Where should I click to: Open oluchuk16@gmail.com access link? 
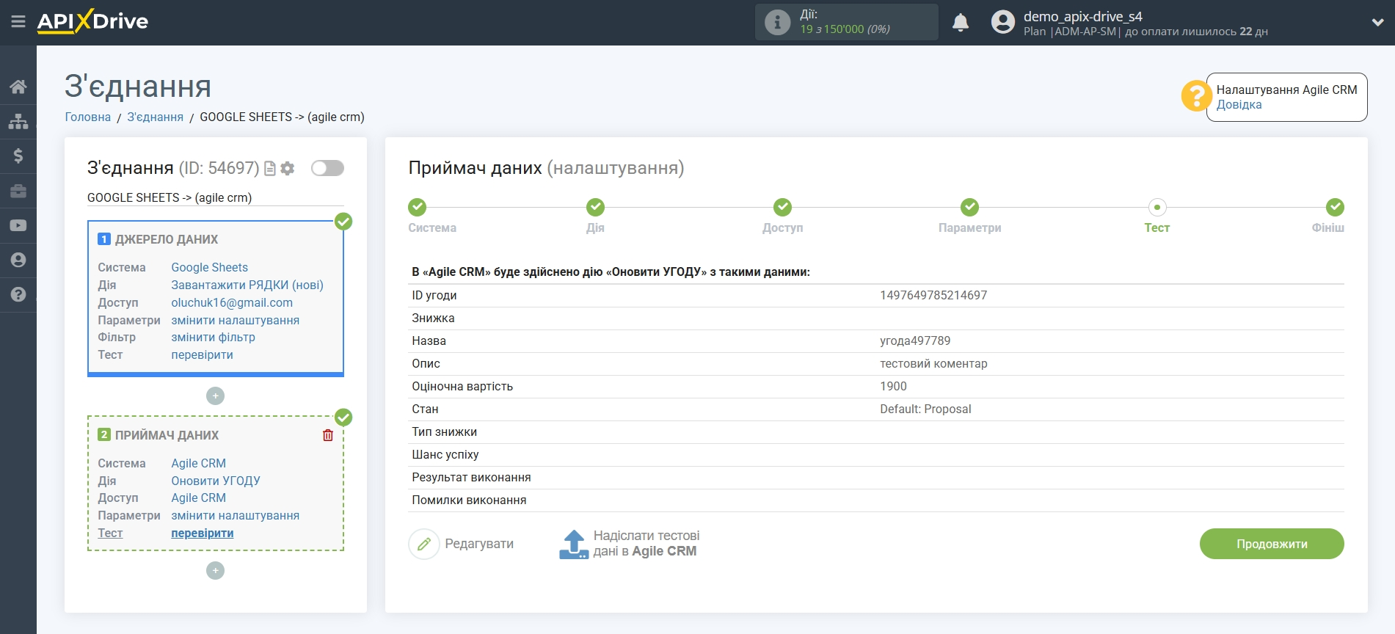pos(232,302)
